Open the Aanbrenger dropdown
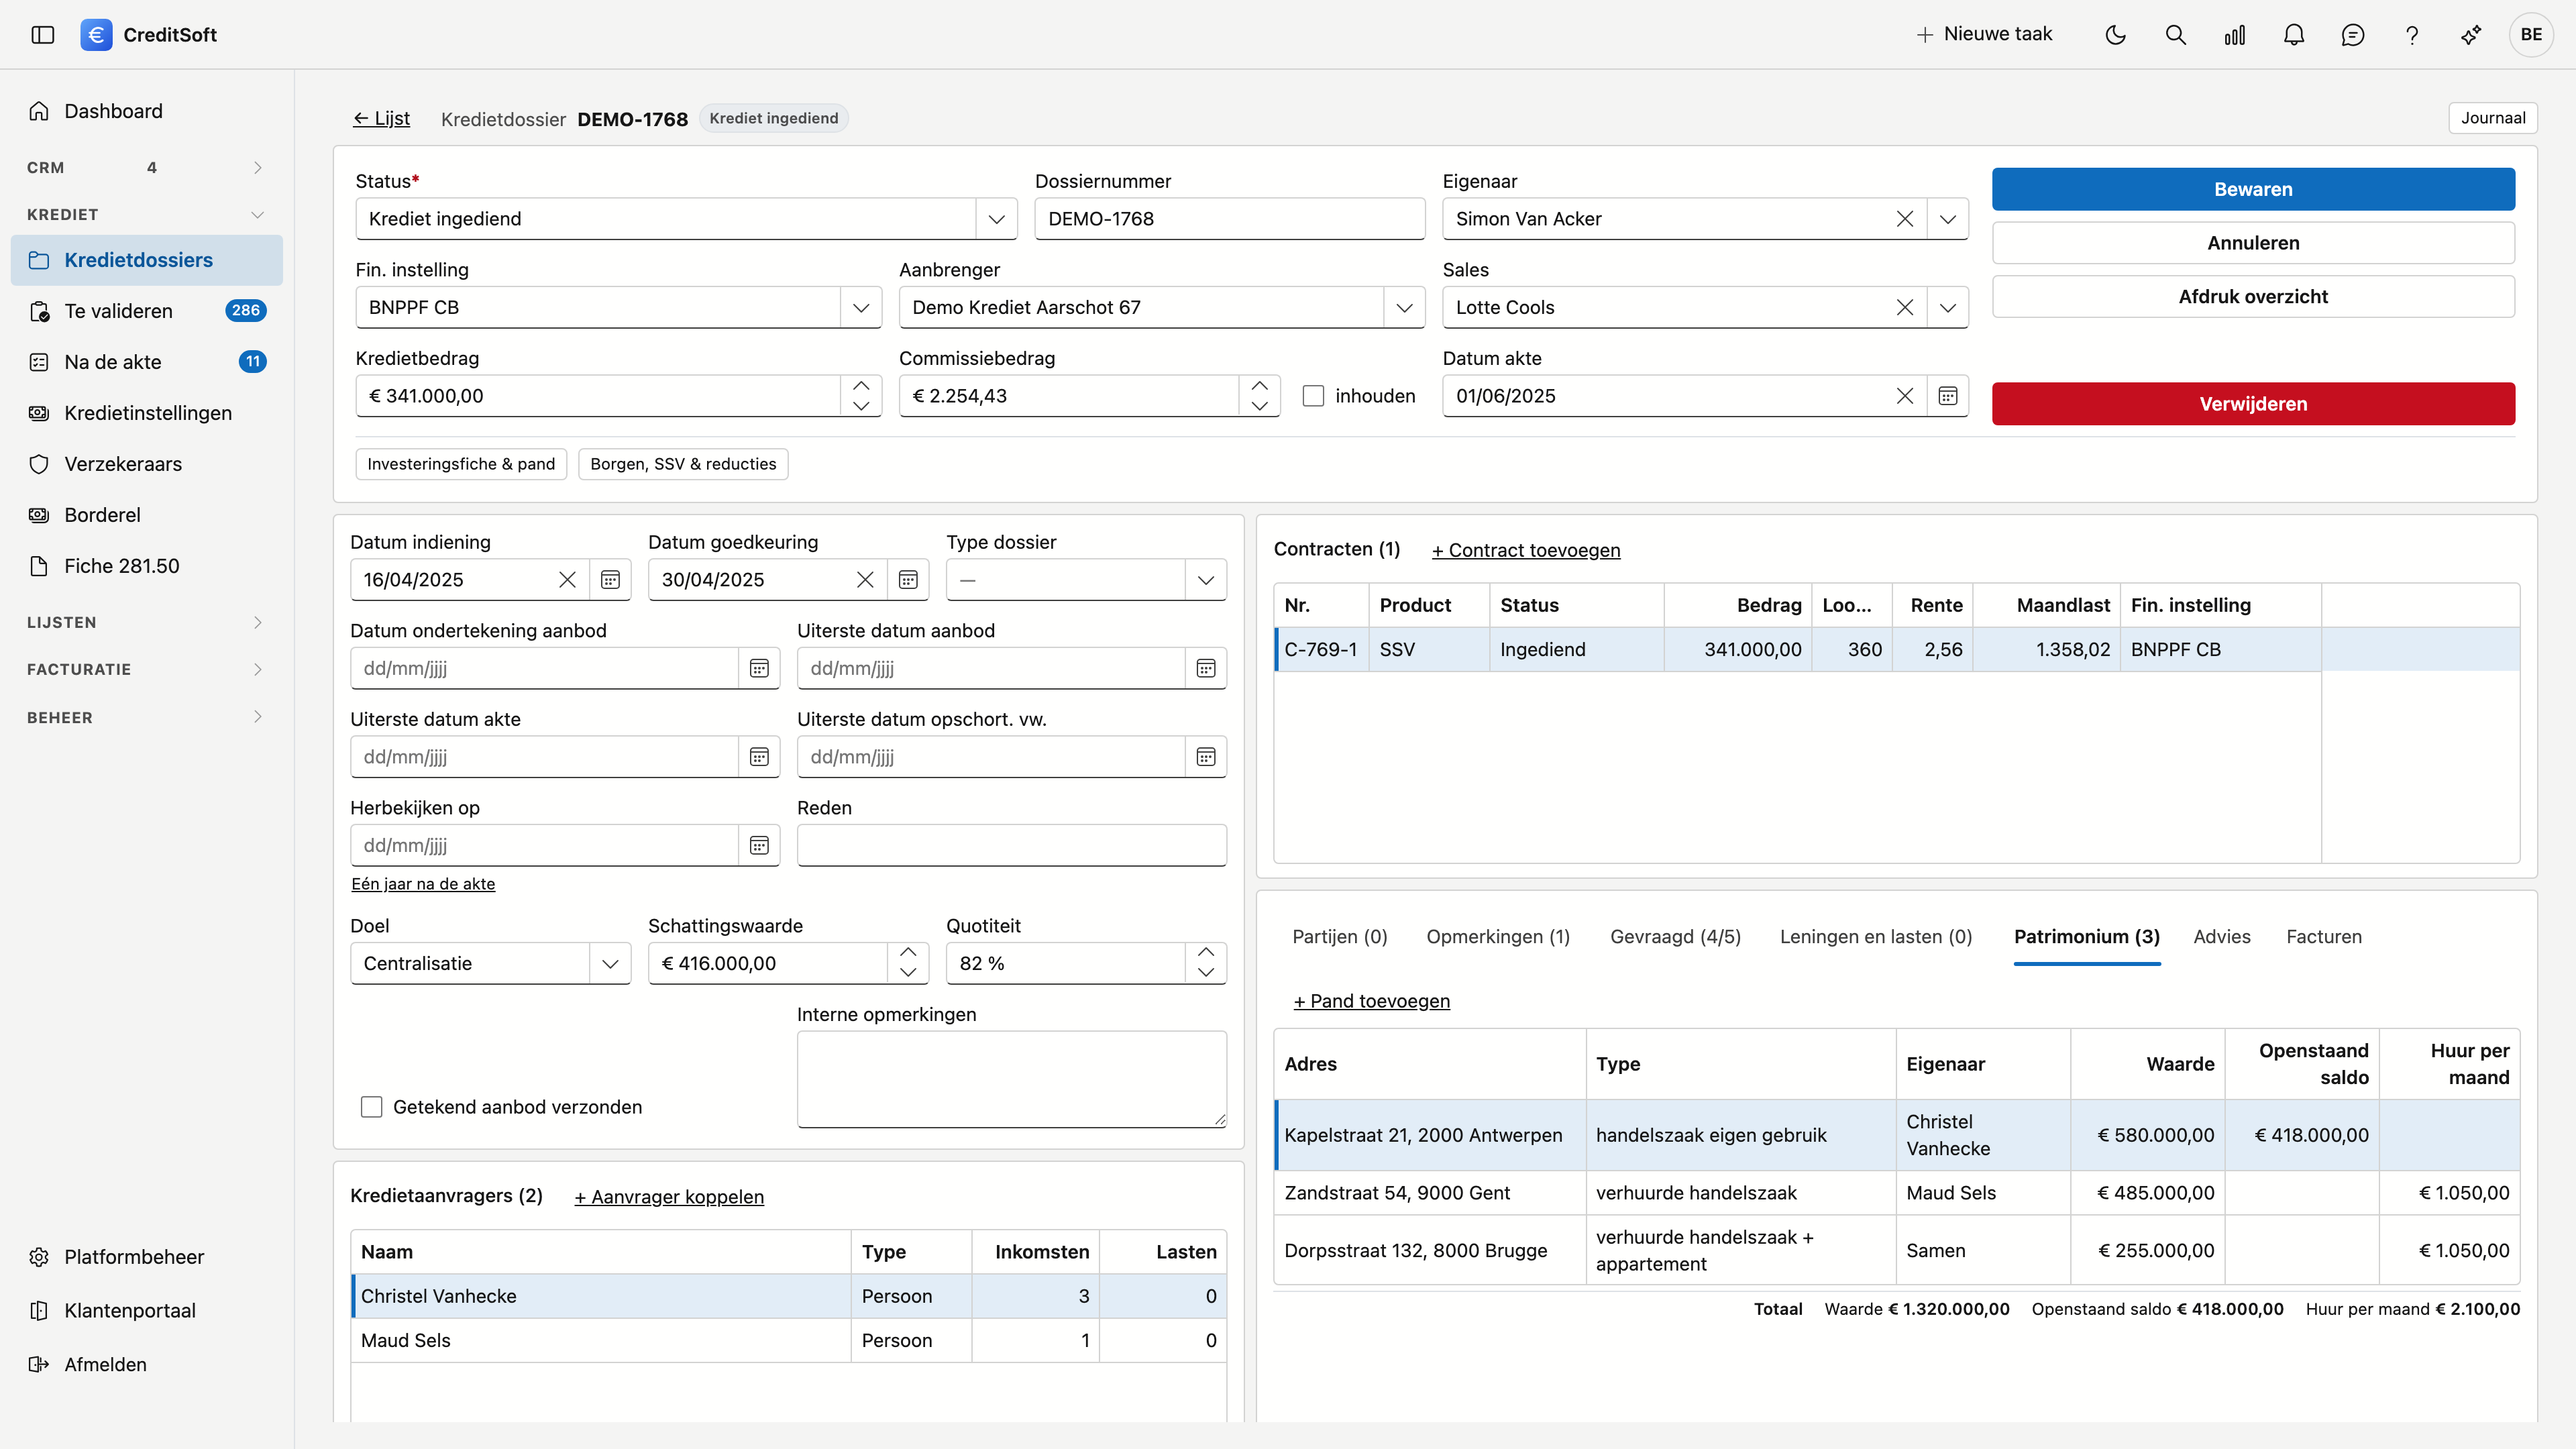Image resolution: width=2576 pixels, height=1449 pixels. (1404, 307)
